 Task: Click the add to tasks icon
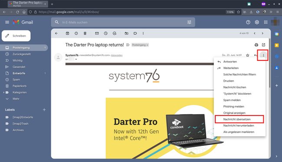click(x=115, y=33)
